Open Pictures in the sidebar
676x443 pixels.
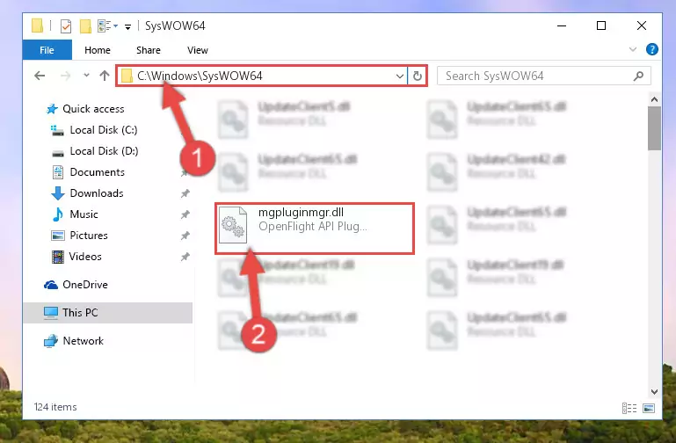click(x=89, y=236)
